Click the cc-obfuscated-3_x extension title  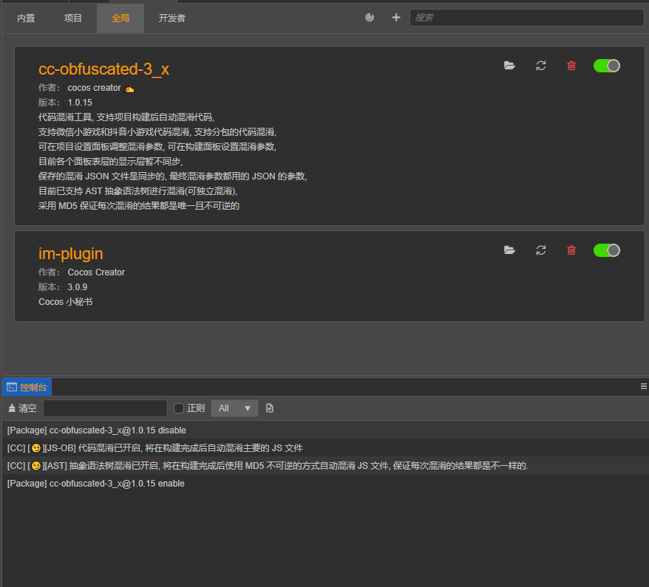pyautogui.click(x=104, y=69)
